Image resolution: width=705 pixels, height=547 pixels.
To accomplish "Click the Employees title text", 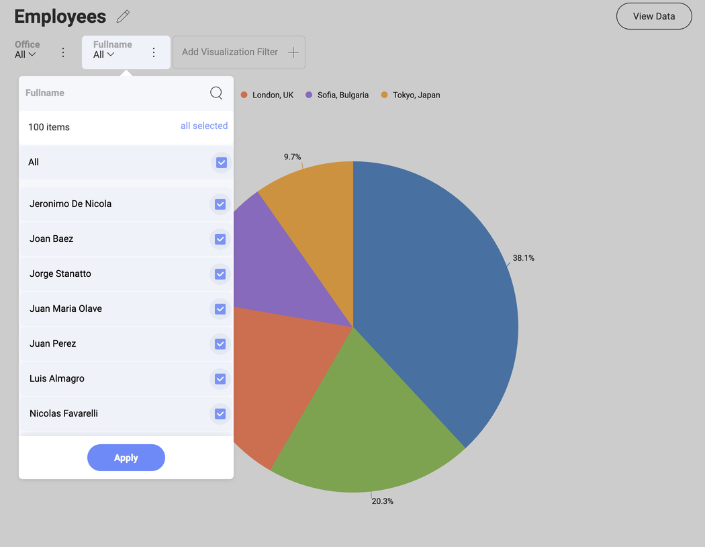I will click(x=60, y=17).
